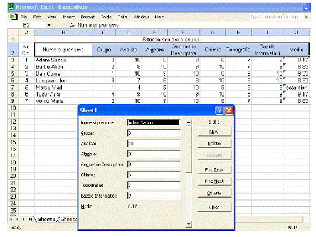
Task: Click the form record scrollbar thumb
Action: [189, 149]
